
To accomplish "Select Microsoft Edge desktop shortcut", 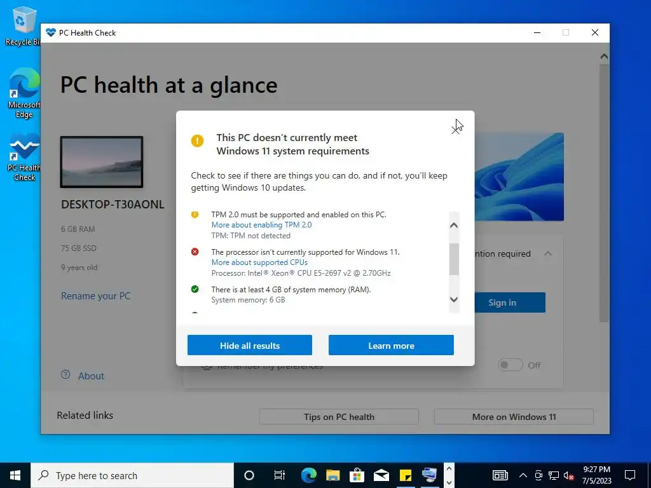I will point(24,93).
